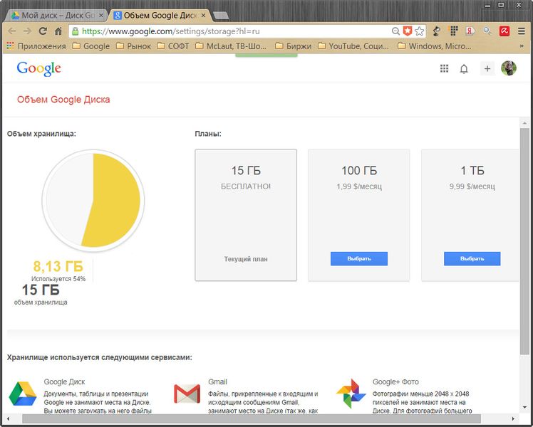Click the scroll right arrow at the bottom
This screenshot has width=533, height=427.
click(x=513, y=419)
